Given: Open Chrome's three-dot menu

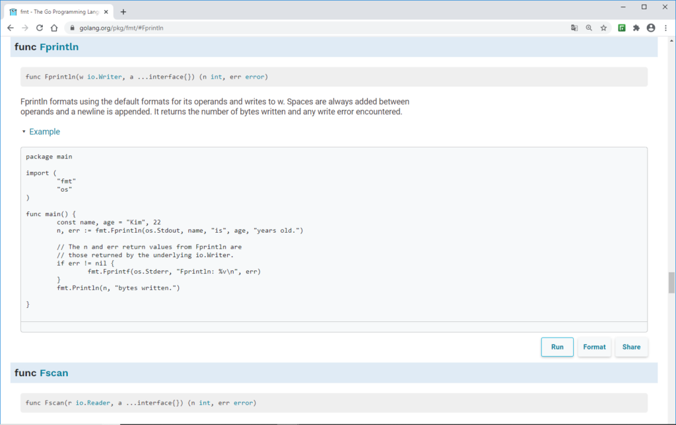Looking at the screenshot, I should [665, 28].
